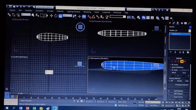Open the Animation menu
Screen dimensions: 196x110
(40, 11)
